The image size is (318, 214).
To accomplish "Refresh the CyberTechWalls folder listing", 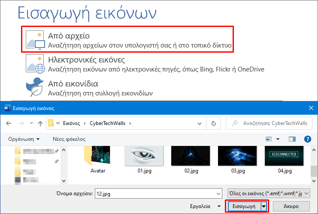I will 213,124.
